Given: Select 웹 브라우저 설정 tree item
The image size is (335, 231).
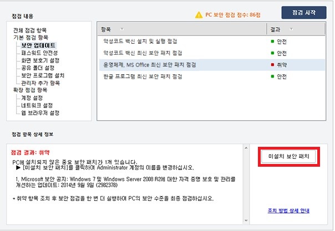Looking at the screenshot, I should 40,112.
